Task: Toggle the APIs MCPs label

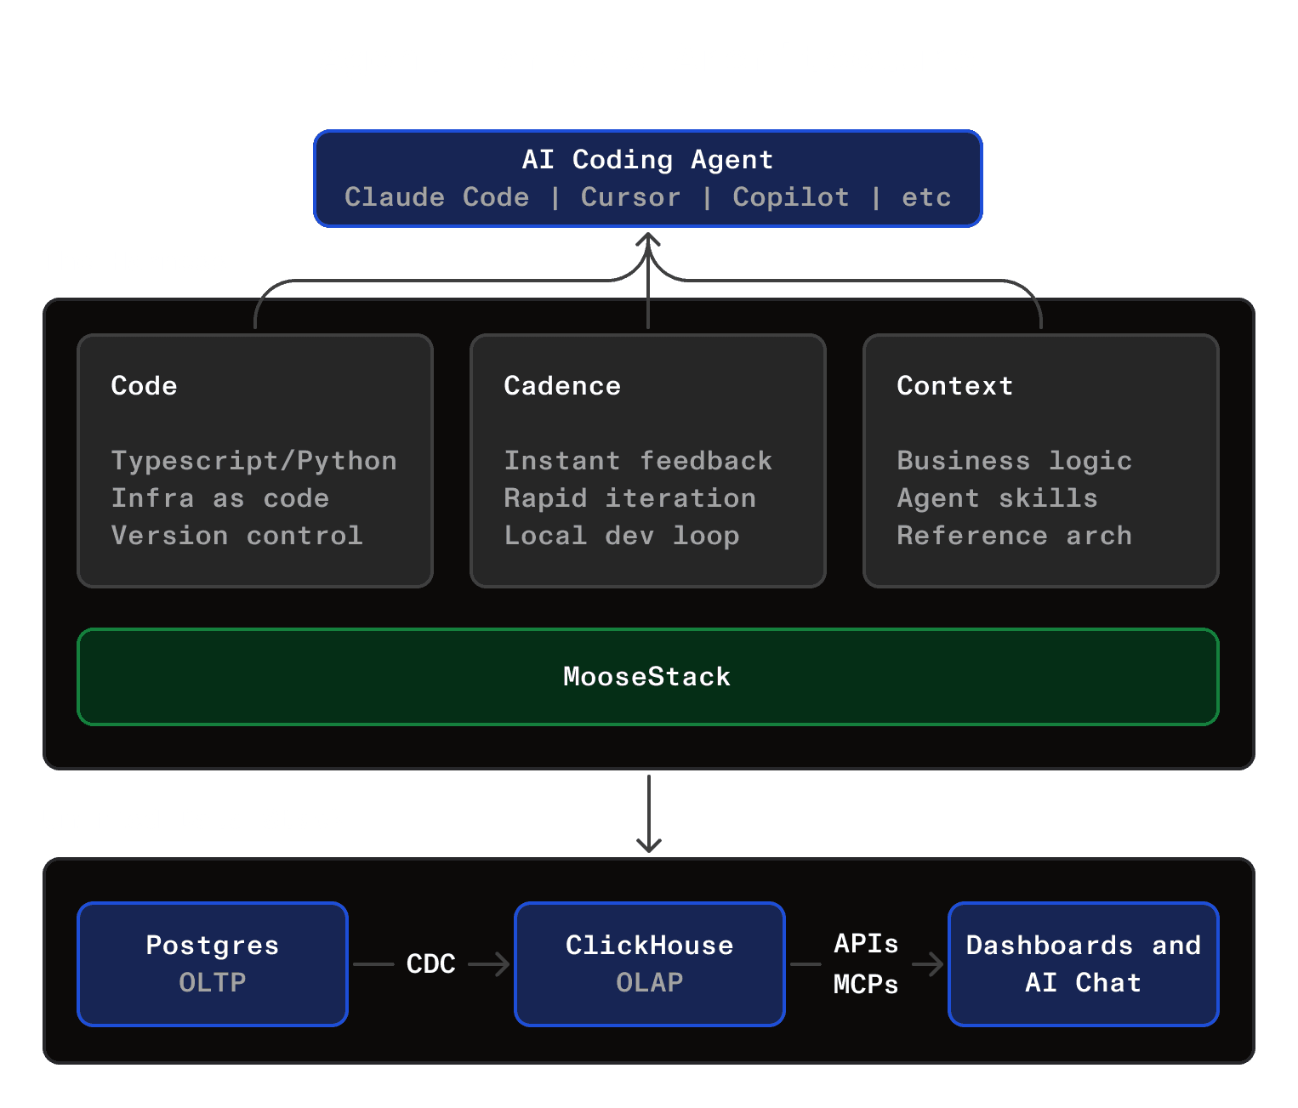Action: 865,963
